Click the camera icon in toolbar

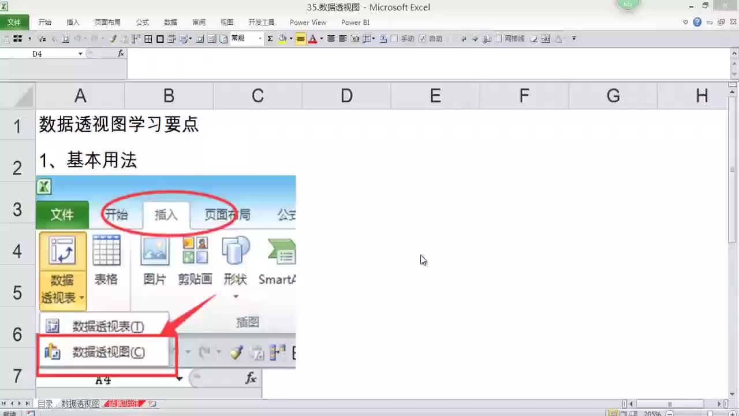(x=354, y=39)
